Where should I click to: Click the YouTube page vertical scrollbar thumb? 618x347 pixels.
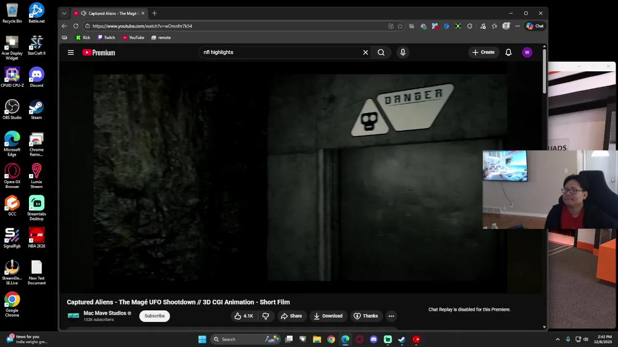pyautogui.click(x=545, y=70)
